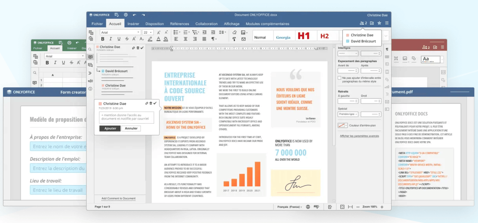
Task: Open the font size 22 dropdown
Action: 148,32
